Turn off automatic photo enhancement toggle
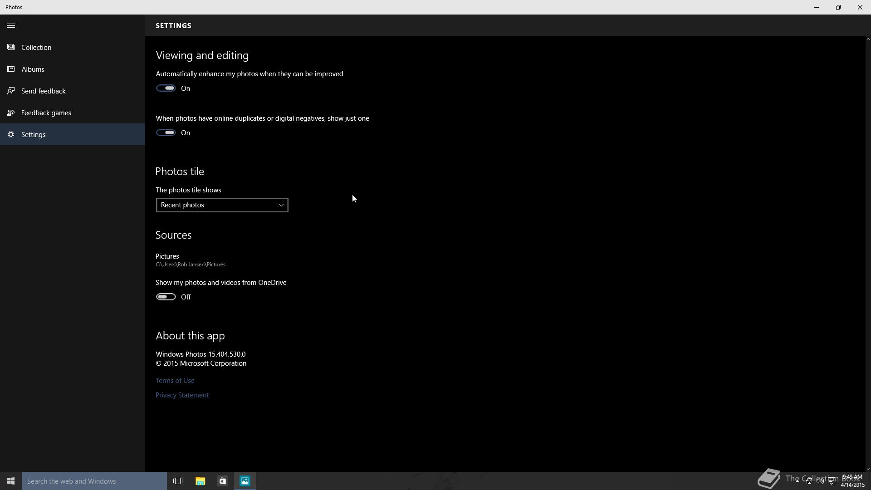This screenshot has height=490, width=871. tap(166, 88)
